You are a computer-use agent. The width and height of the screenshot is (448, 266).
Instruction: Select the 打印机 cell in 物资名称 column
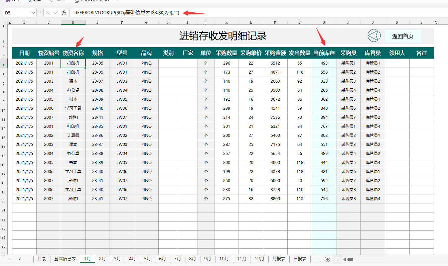click(73, 63)
